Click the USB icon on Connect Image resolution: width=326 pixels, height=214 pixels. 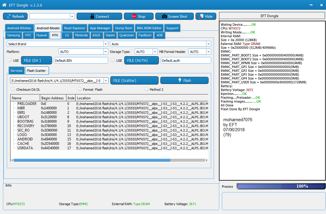[x=92, y=17]
